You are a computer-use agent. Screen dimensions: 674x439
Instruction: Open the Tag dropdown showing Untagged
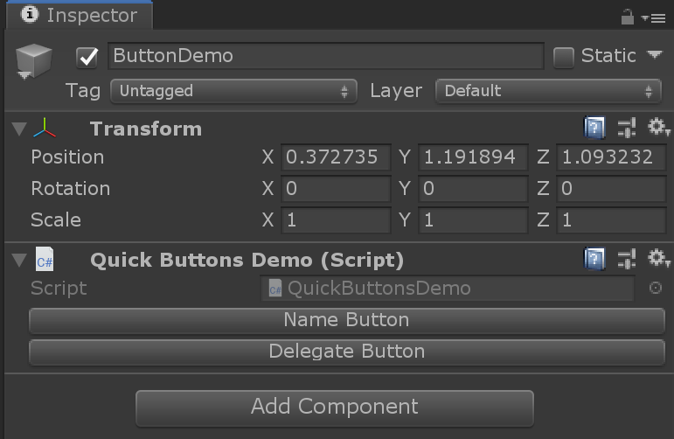click(x=233, y=91)
